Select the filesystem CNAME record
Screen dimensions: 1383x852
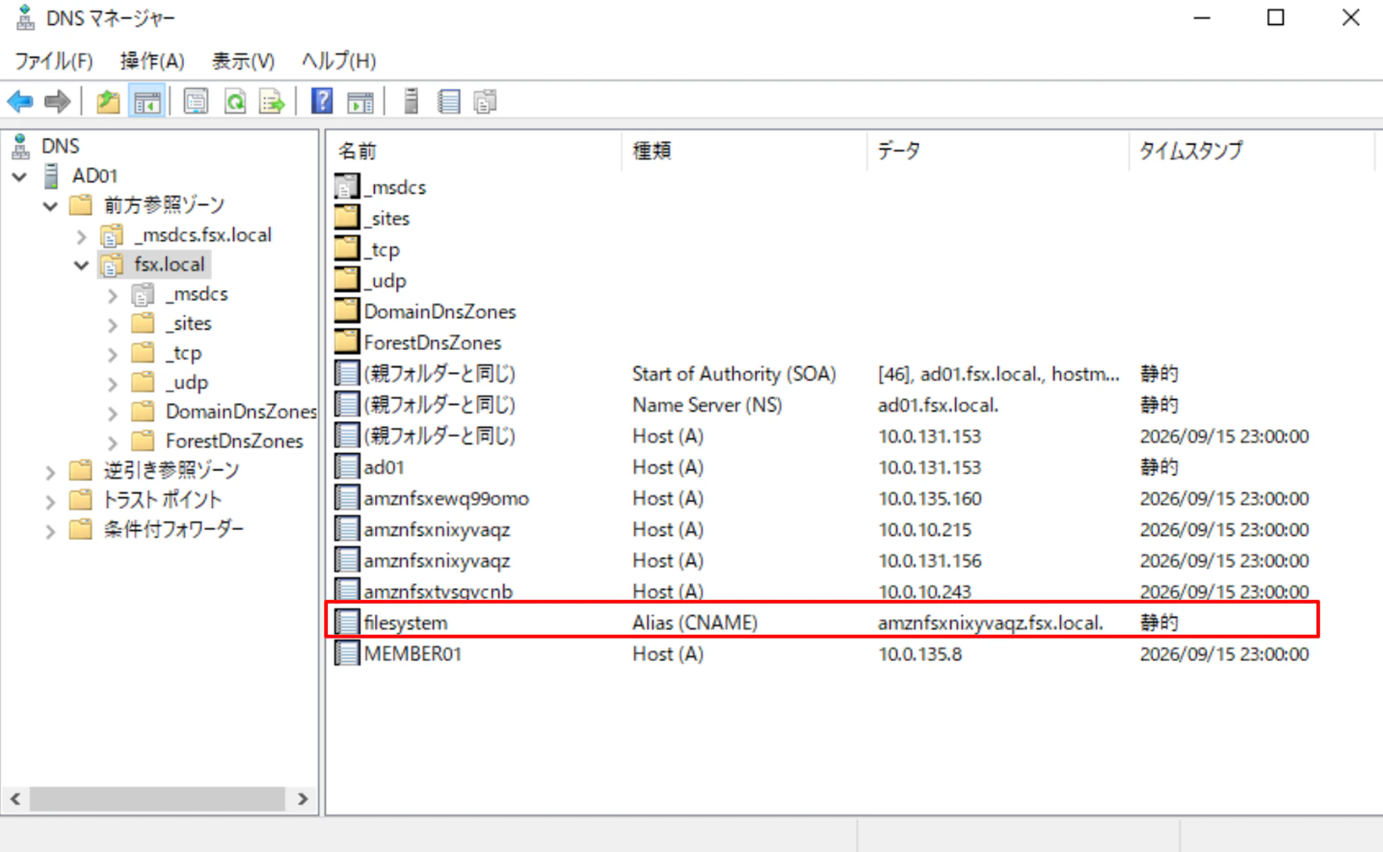pyautogui.click(x=823, y=623)
